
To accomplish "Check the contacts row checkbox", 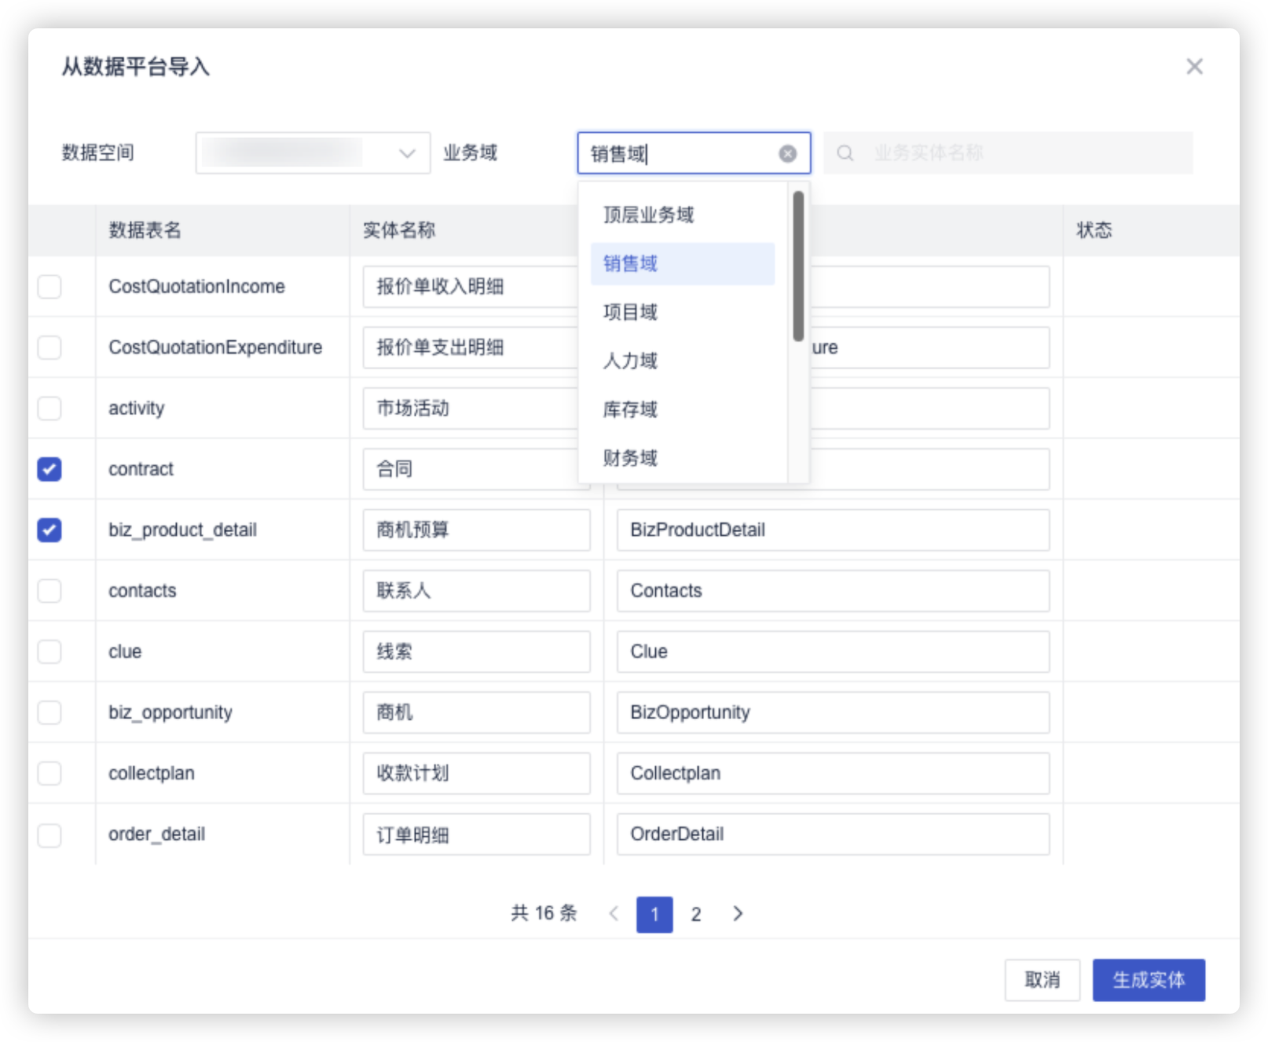I will [x=49, y=591].
